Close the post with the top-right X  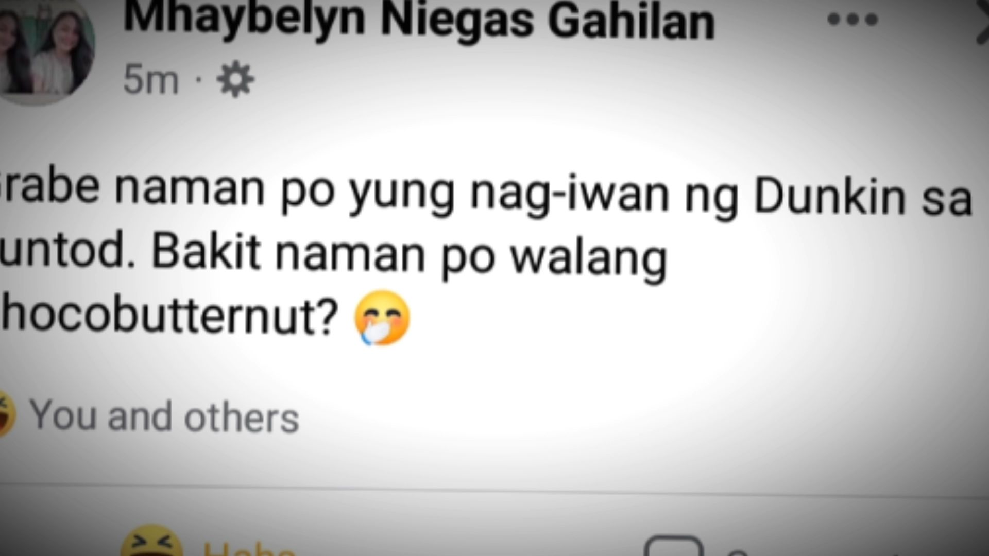982,26
